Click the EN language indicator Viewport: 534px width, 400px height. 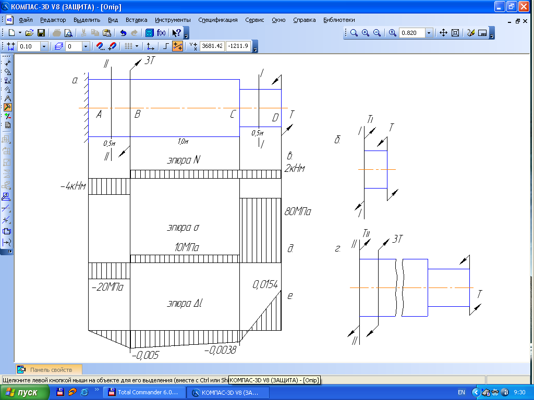[462, 393]
